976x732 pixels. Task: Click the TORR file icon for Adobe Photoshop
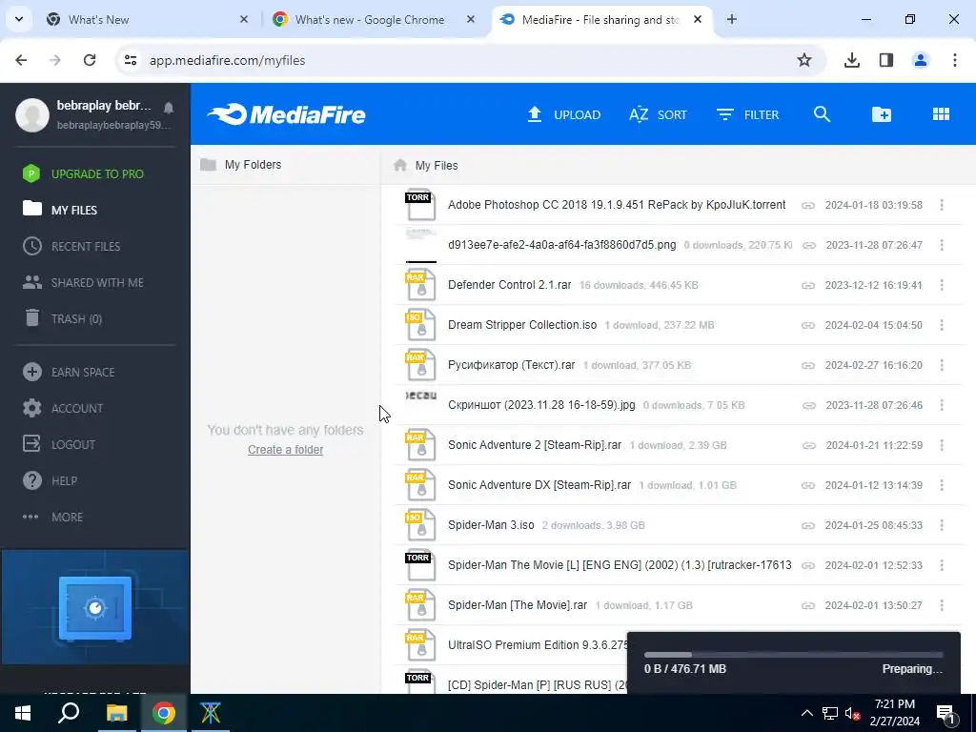pos(420,206)
